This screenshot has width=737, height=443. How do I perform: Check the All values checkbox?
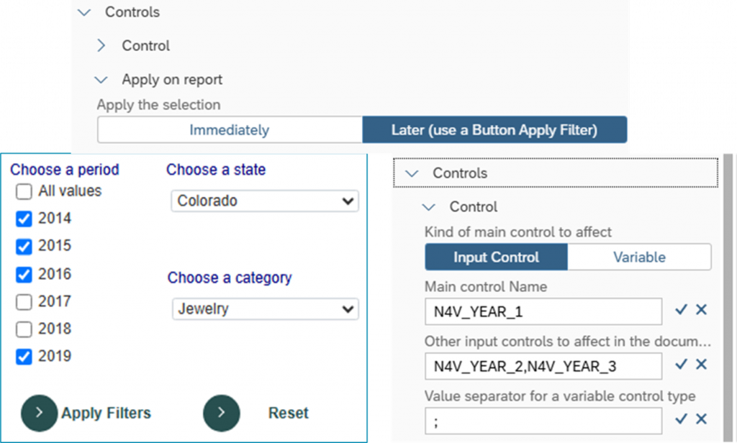[24, 192]
